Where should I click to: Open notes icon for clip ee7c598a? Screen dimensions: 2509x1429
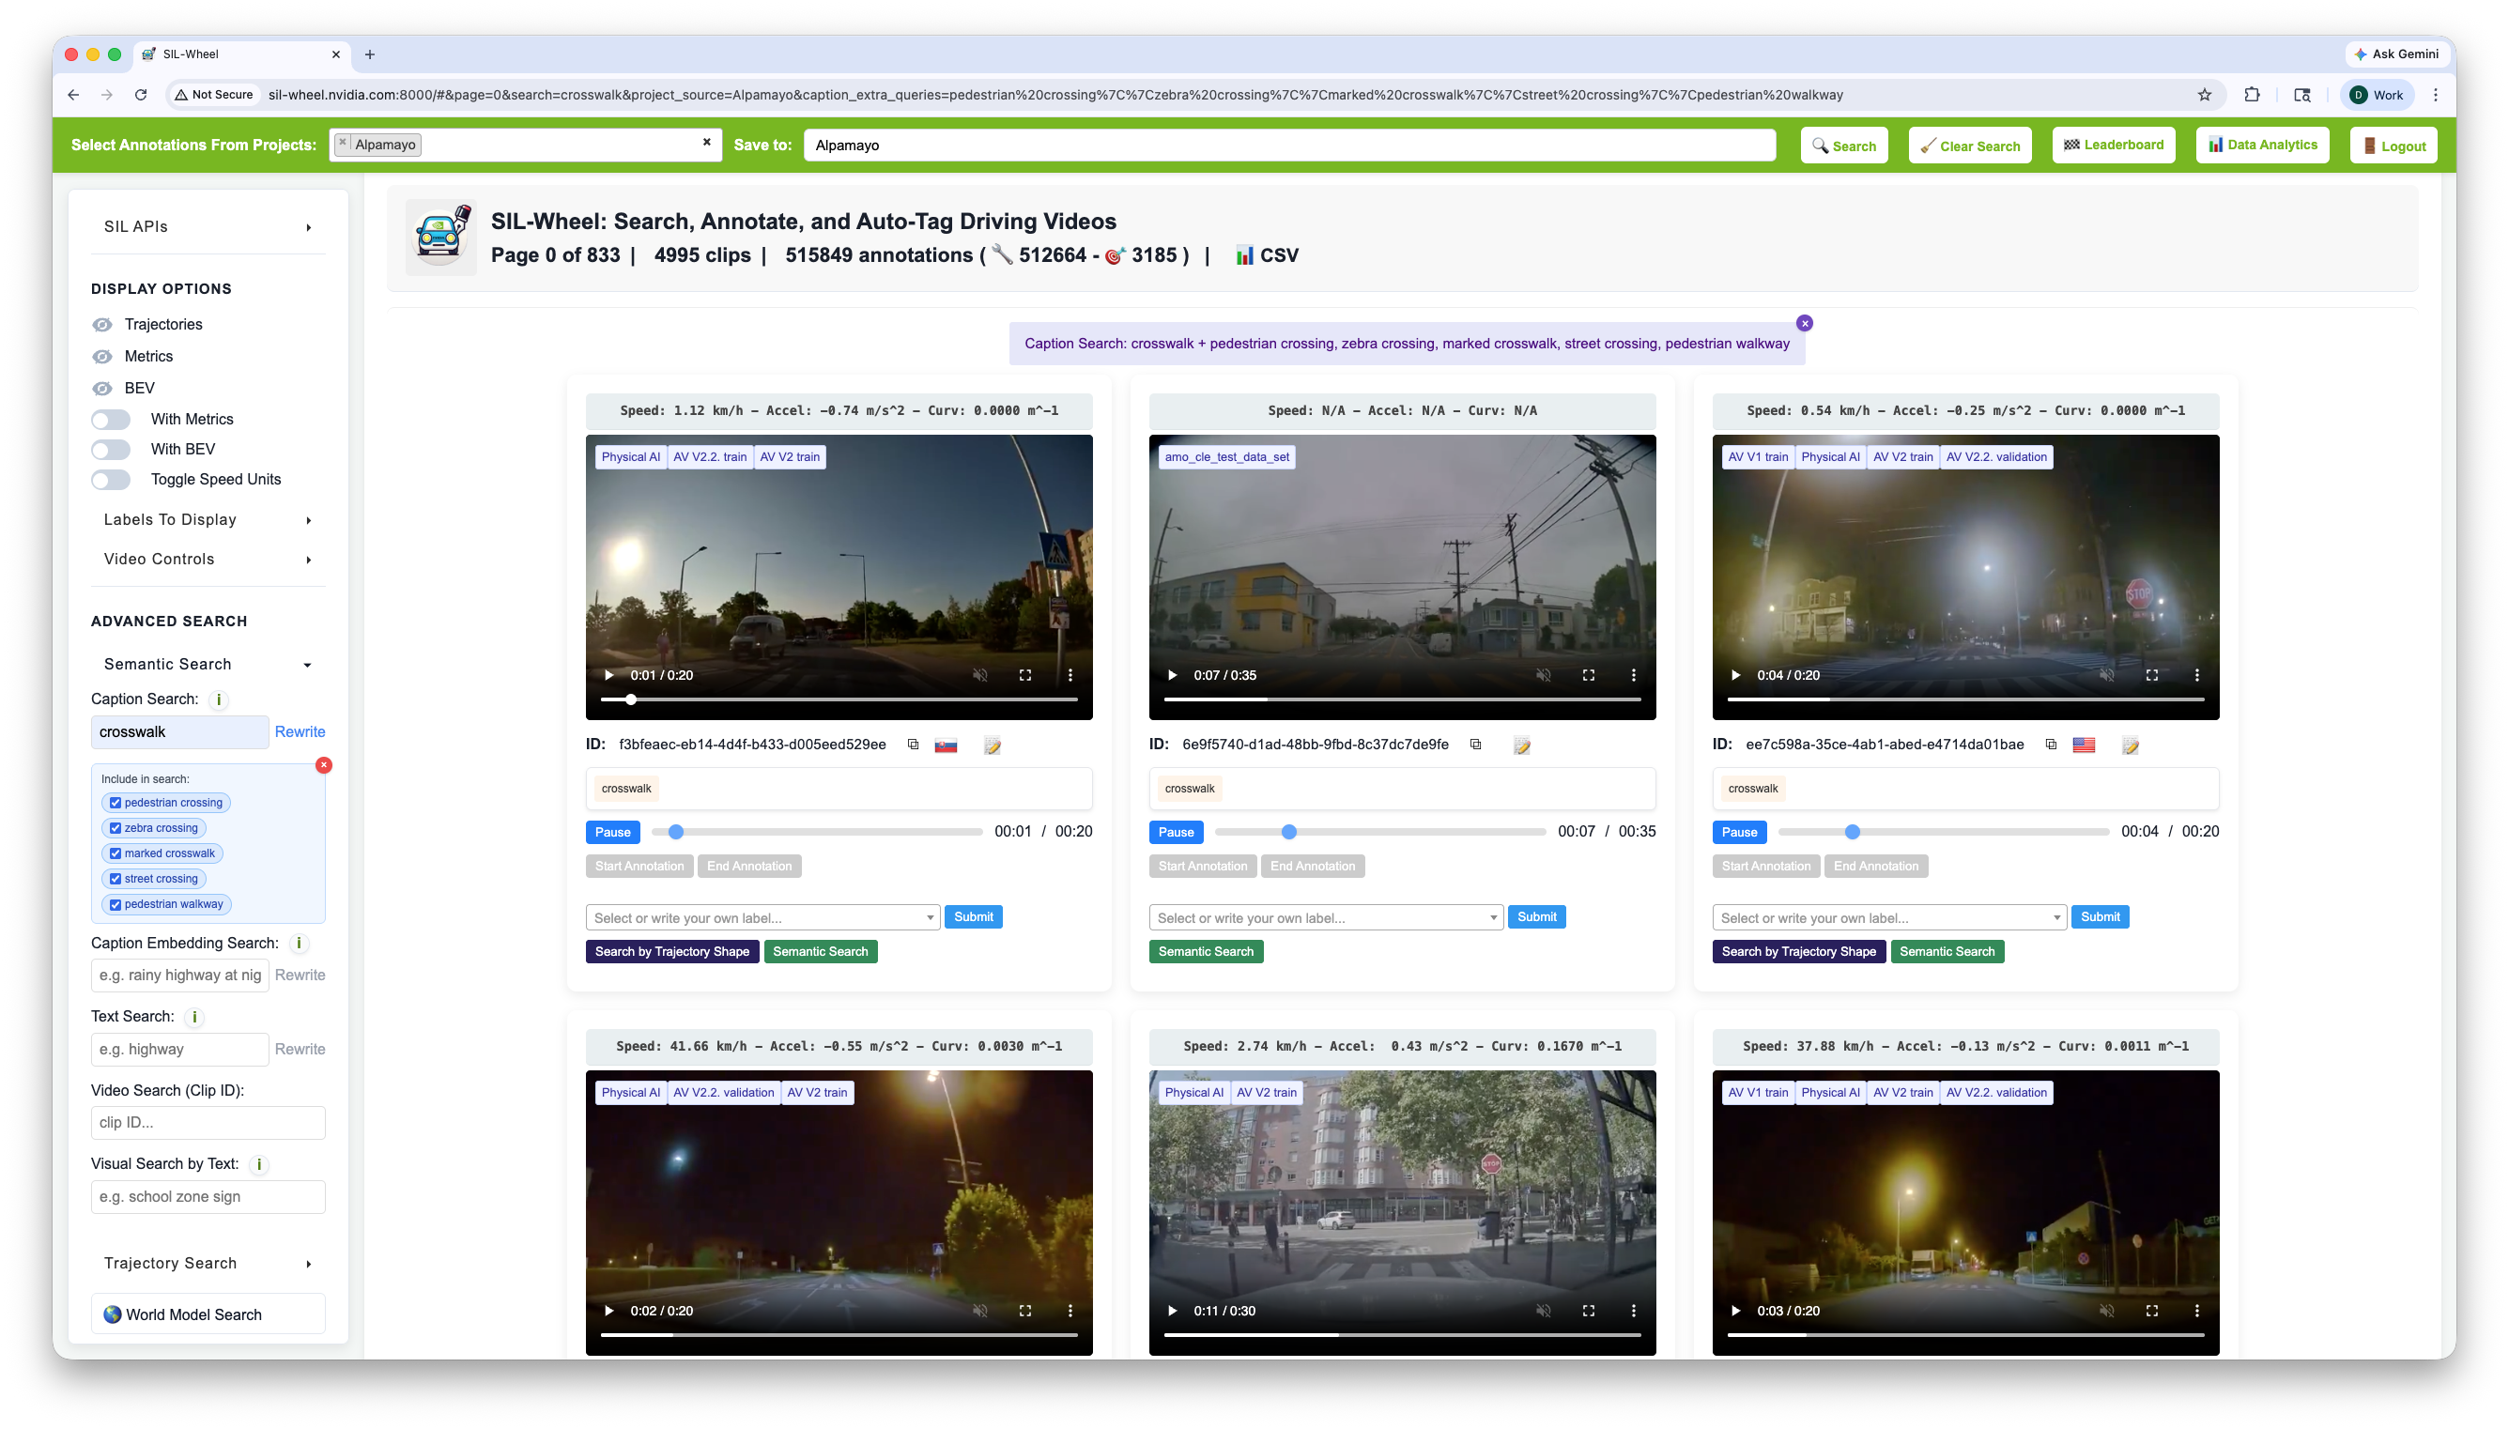tap(2130, 745)
